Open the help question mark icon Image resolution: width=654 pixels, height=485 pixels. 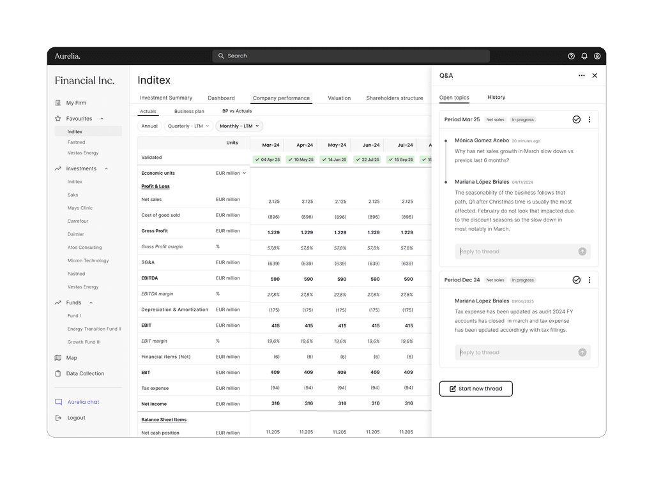[571, 56]
